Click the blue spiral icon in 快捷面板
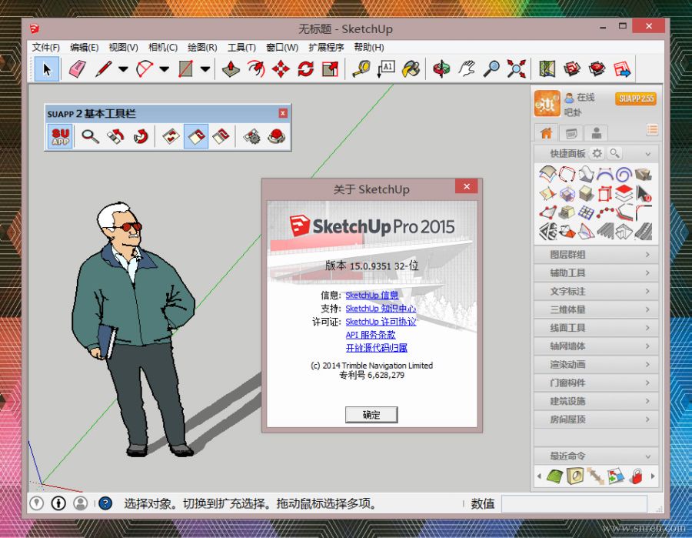 coord(624,175)
